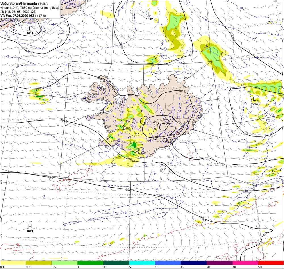The height and width of the screenshot is (269, 284).
Task: Select the pink 30–50 legend swatch
Action: 245,263
